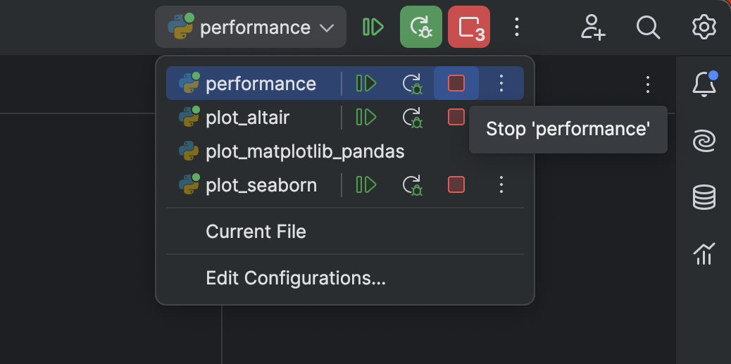Stop the plot_altair run configuration
Image resolution: width=731 pixels, height=364 pixels.
tap(456, 117)
